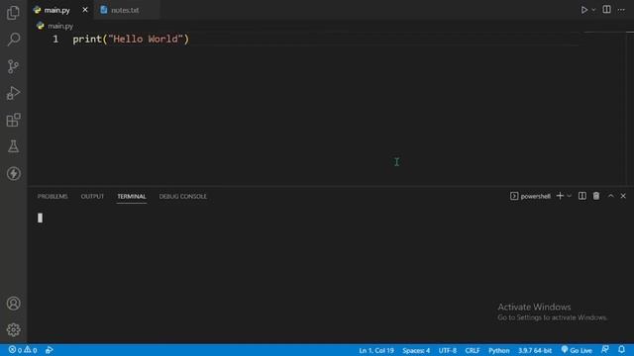This screenshot has width=634, height=356.
Task: Select the powershell terminal label
Action: [530, 196]
